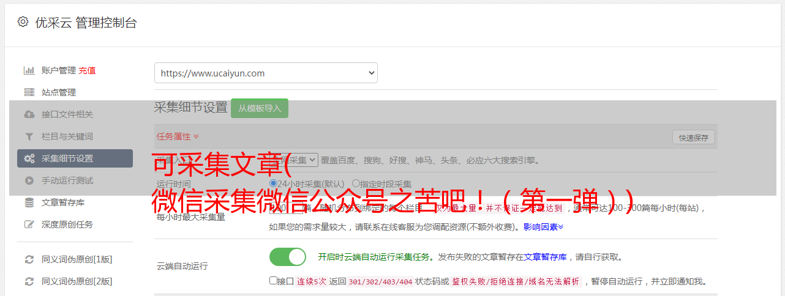Click the refresh icon for 同义词伪原创[1版]

tap(29, 259)
